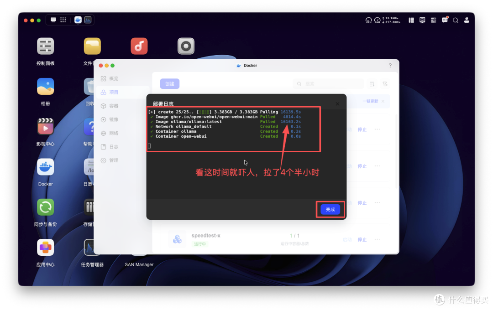The width and height of the screenshot is (493, 310).
Task: Launch the red music app icon
Action: [139, 46]
